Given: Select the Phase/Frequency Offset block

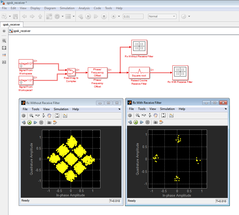Looking at the screenshot, I should (x=98, y=73).
